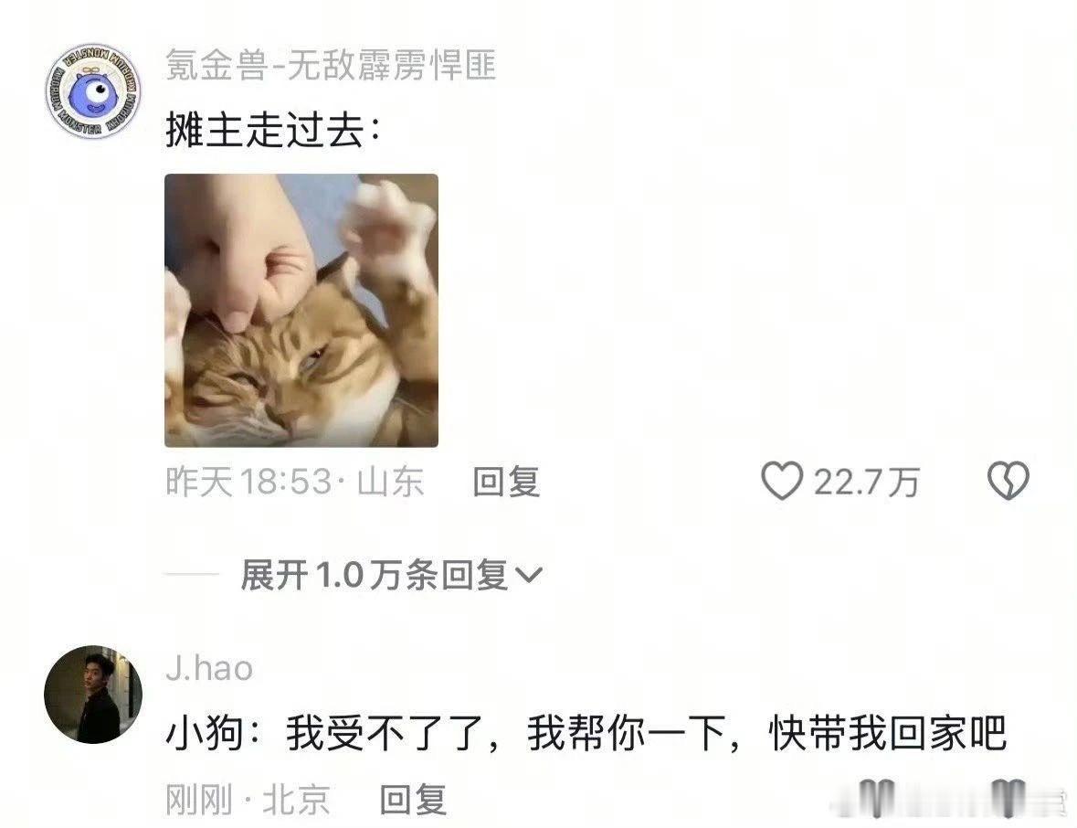Click the 北京 location label
Screen dimensions: 1077x828
[296, 799]
